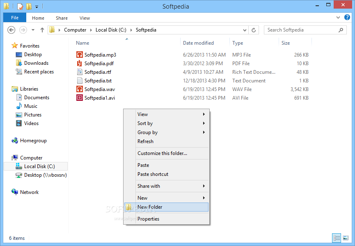Select the Softpedia.wav file icon
Viewport: 355px width, 246px height.
click(80, 89)
